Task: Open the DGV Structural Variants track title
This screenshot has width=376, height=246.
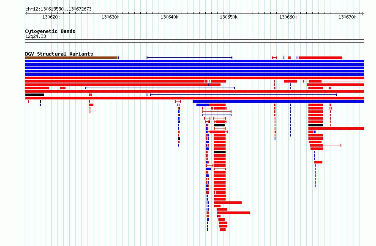Action: [x=59, y=54]
